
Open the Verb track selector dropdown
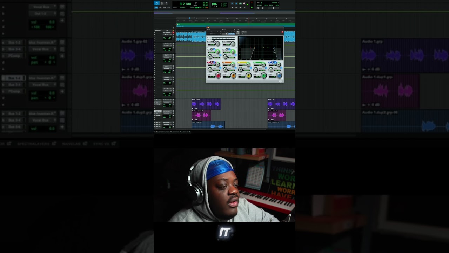(x=212, y=32)
